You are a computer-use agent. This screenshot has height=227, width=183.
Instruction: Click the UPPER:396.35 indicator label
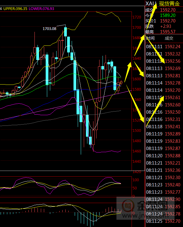pos(15,9)
